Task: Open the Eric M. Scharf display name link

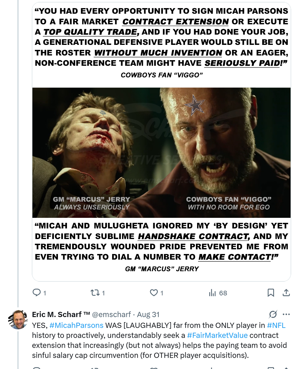Action: [57, 314]
